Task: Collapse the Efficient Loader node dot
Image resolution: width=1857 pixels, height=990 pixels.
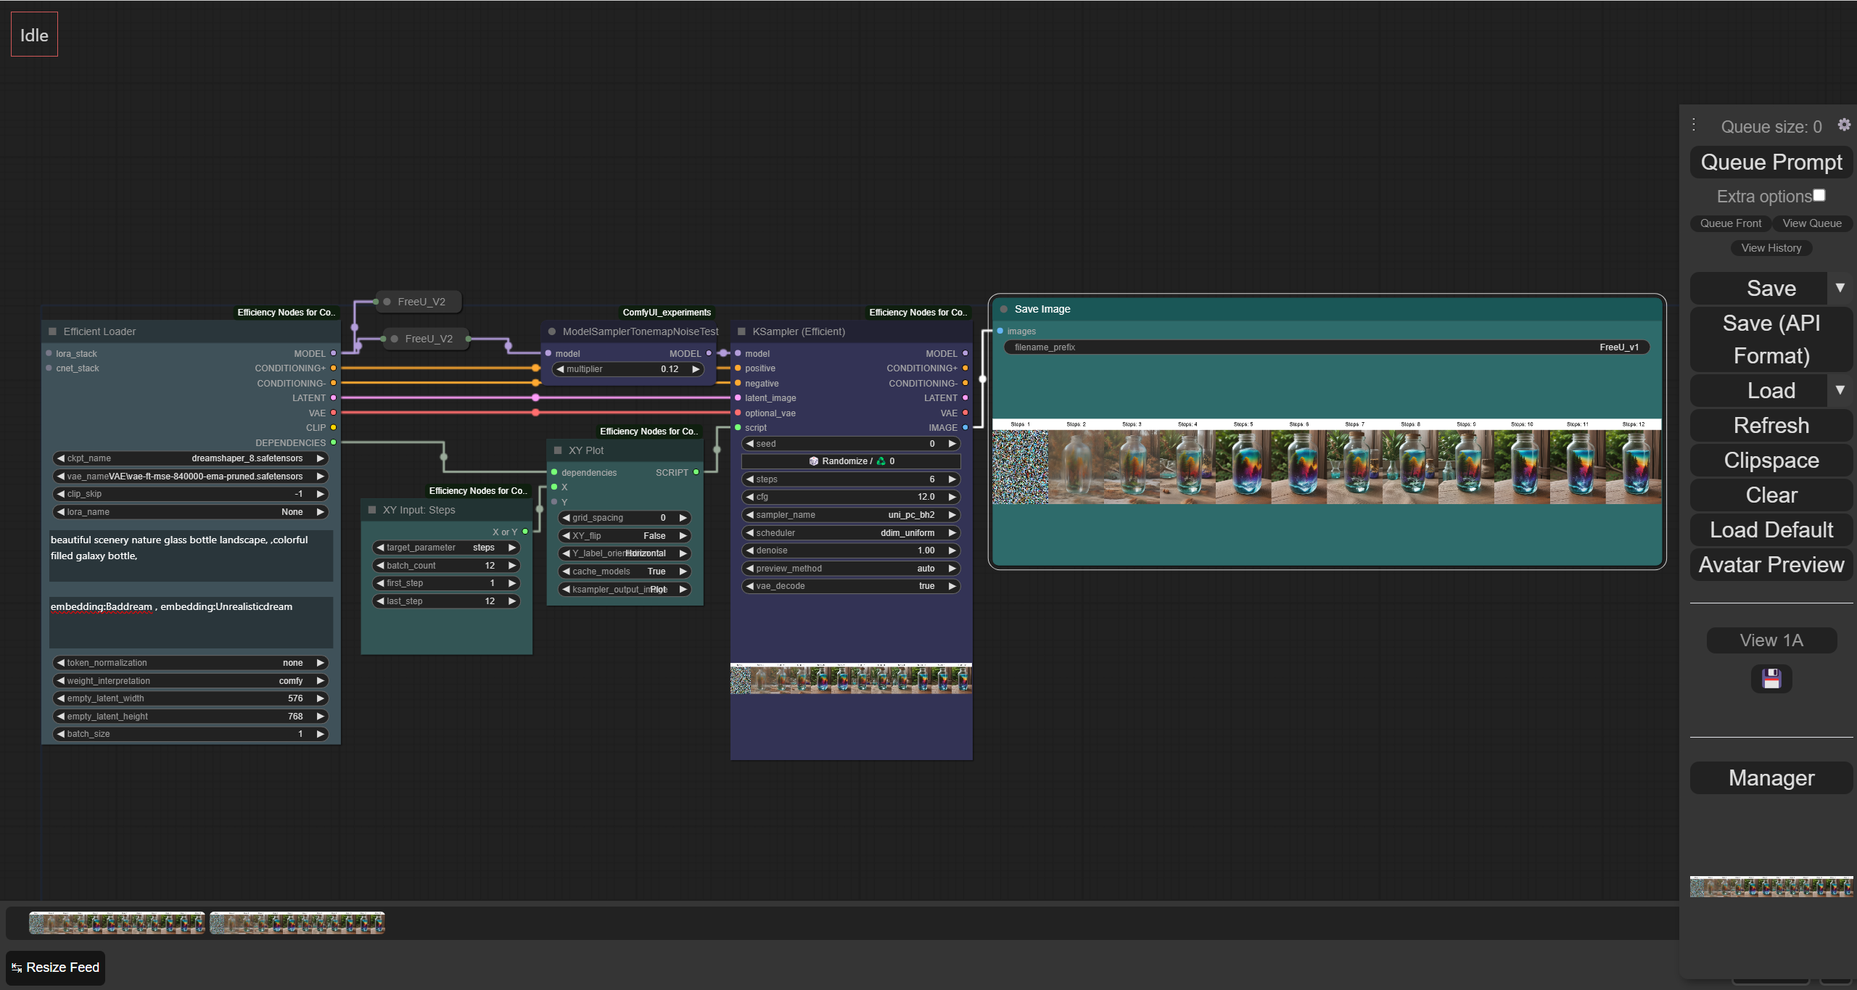Action: (x=52, y=331)
